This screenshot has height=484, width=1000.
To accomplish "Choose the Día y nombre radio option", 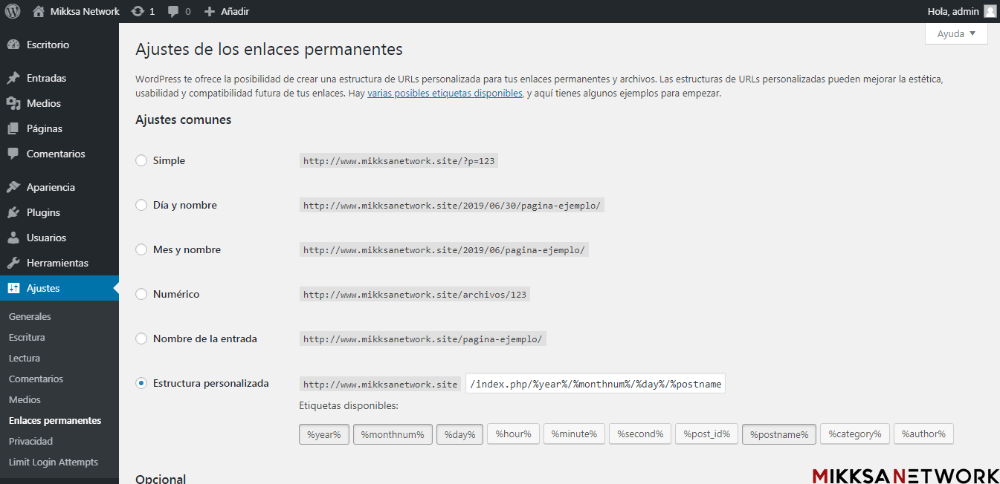I will pos(141,205).
